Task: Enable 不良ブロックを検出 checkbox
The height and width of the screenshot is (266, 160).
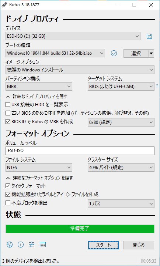Action: 8,203
